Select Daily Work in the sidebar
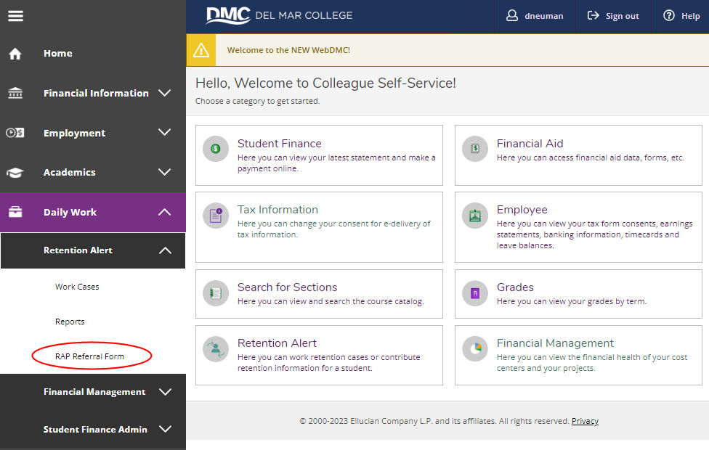 click(x=70, y=213)
